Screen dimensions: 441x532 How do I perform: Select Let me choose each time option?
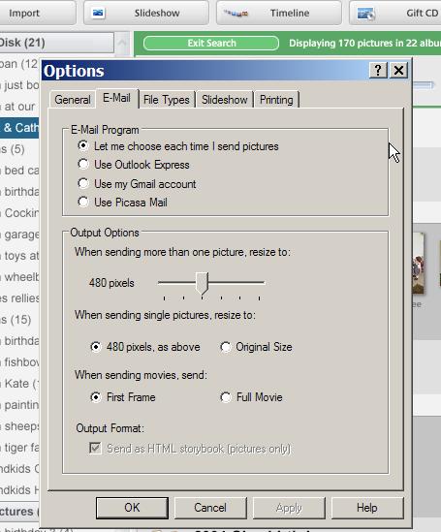[x=83, y=146]
